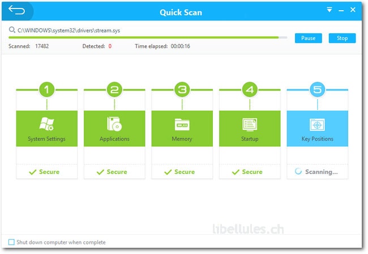Close the Quick Scan window
Screen dimensions: 368x254
click(353, 10)
